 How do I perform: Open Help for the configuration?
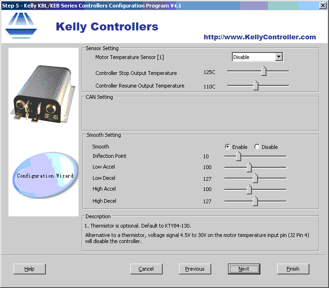[29, 269]
